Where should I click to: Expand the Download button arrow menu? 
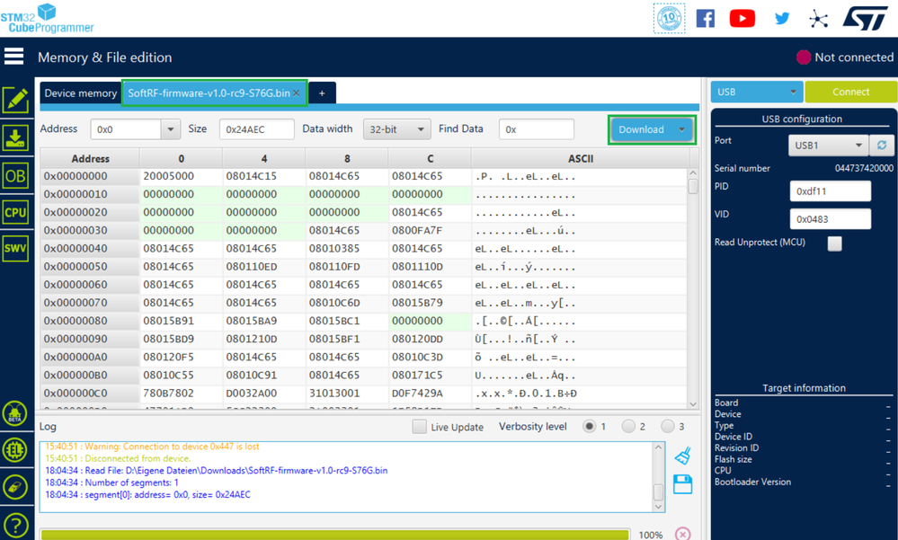pyautogui.click(x=681, y=129)
